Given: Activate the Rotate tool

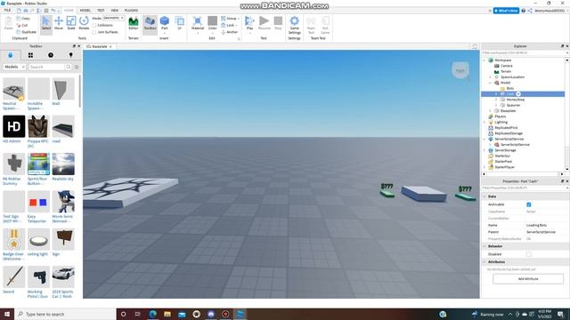Looking at the screenshot, I should (84, 24).
